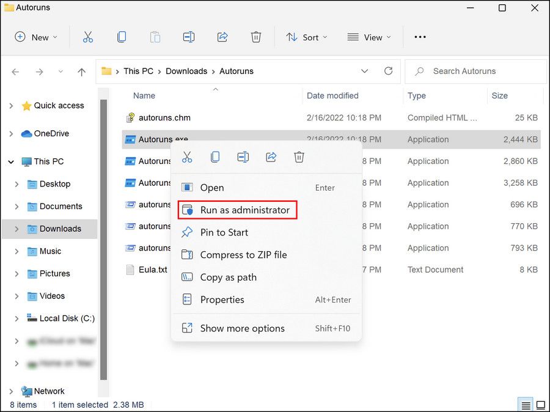Screen dimensions: 550x412
Task: Switch to large thumbnails view icon
Action: [541, 405]
